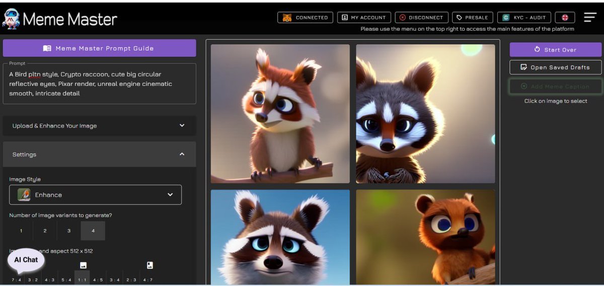
Task: Choose the 4:3 aspect ratio
Action: [x=49, y=279]
